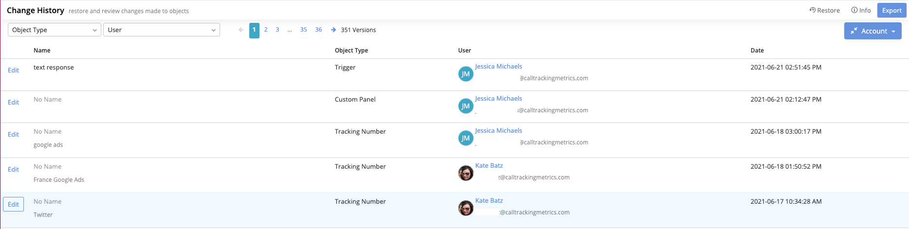Click the JM avatar in the Custom Panel row
This screenshot has height=229, width=909.
[465, 106]
